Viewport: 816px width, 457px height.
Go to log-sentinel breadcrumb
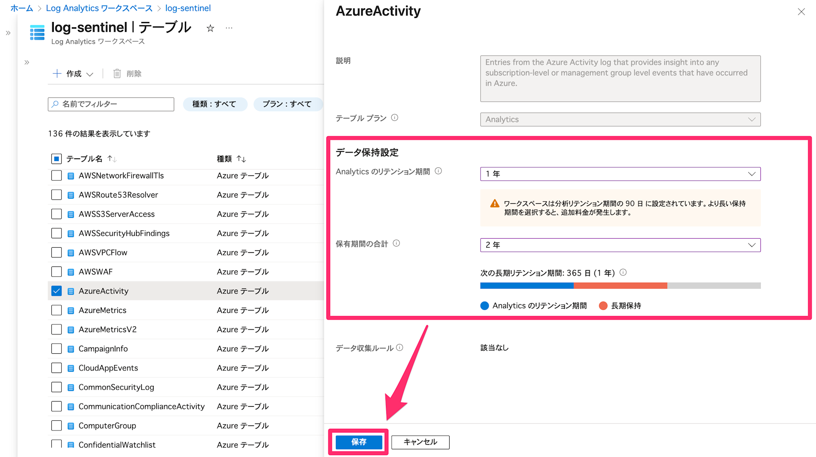[188, 8]
